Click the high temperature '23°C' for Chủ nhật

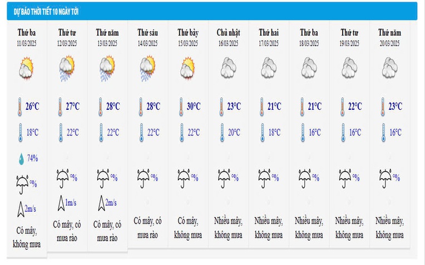pos(234,106)
